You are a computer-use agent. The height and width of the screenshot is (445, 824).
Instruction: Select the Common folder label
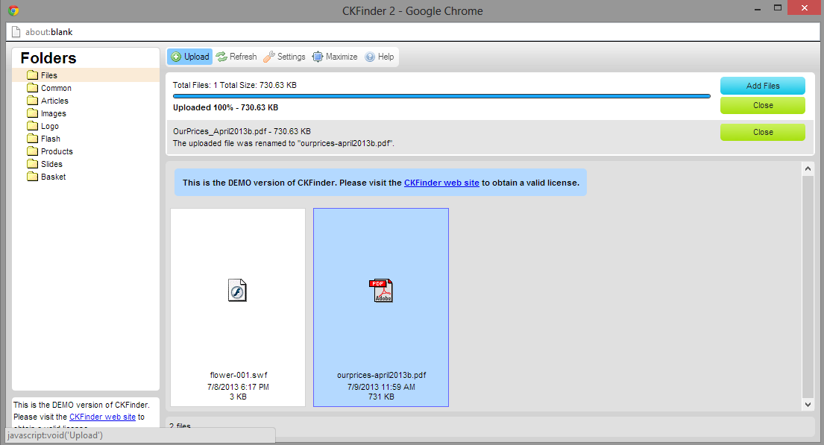[56, 88]
